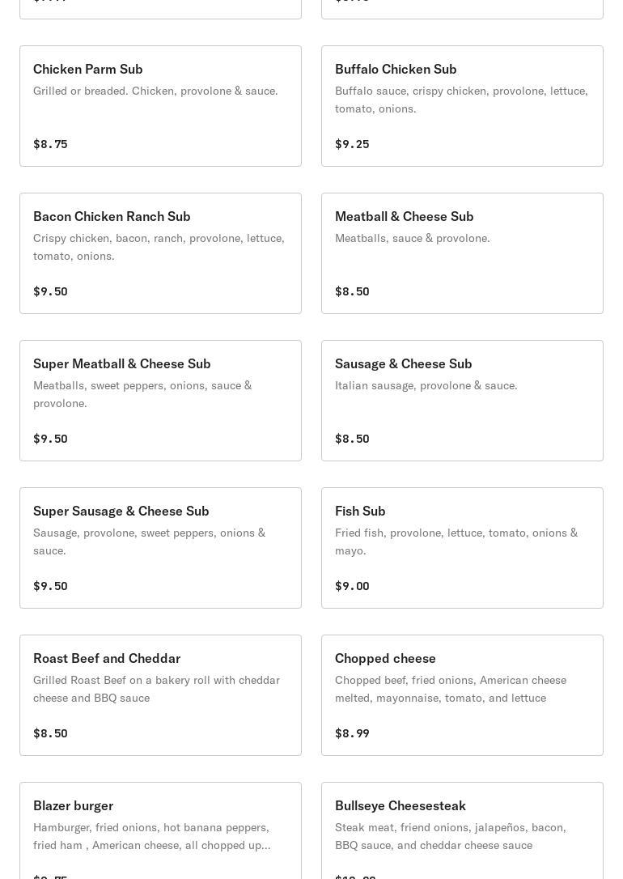Open the Super Sausage & Cheese Sub
This screenshot has width=623, height=879.
click(160, 548)
